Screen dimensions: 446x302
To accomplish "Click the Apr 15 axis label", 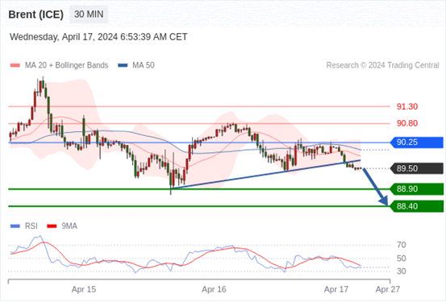I will click(84, 289).
